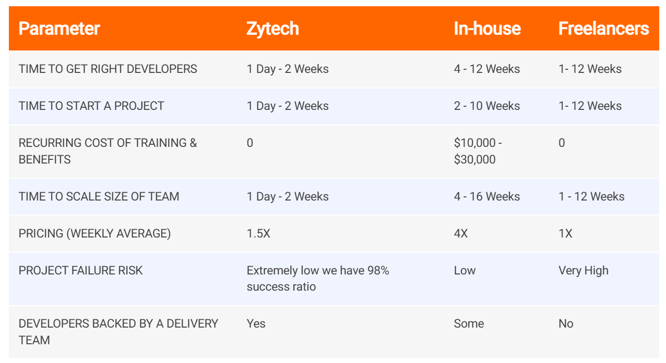Select the 'TIME TO GET RIGHT DEVELOPERS' row label
This screenshot has height=363, width=666.
[108, 69]
